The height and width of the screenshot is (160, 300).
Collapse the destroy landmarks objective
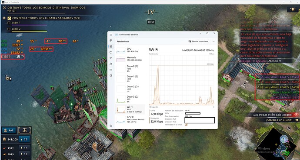point(4,8)
